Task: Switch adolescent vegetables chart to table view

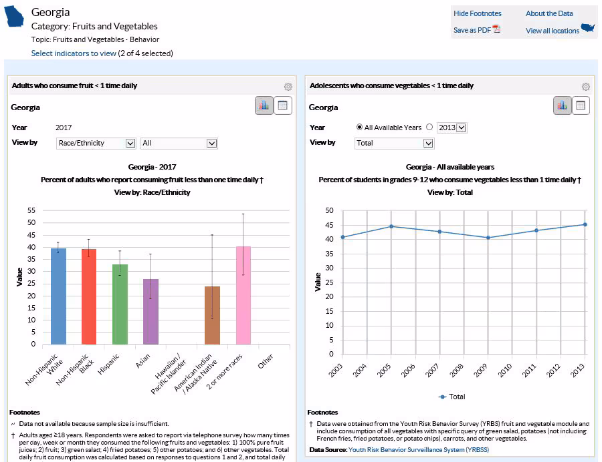Action: click(x=581, y=105)
